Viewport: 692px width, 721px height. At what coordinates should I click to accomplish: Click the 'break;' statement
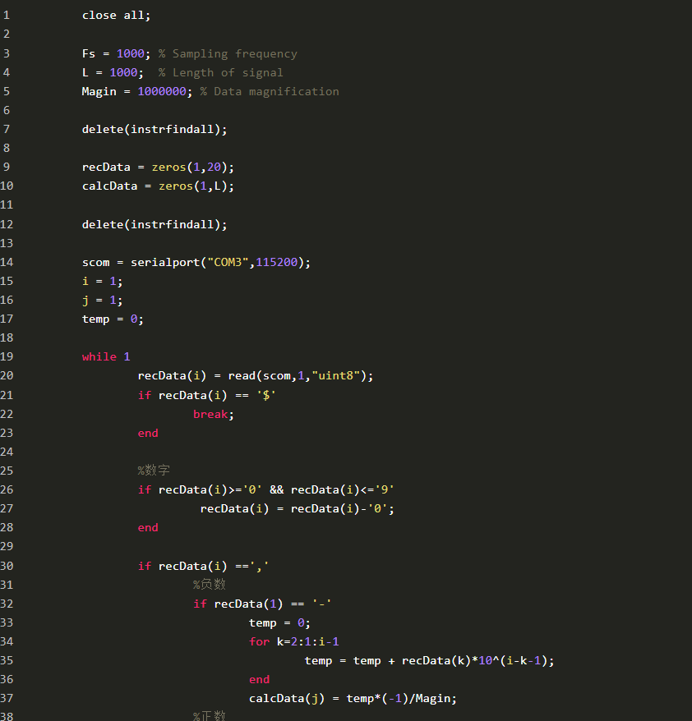coord(214,415)
